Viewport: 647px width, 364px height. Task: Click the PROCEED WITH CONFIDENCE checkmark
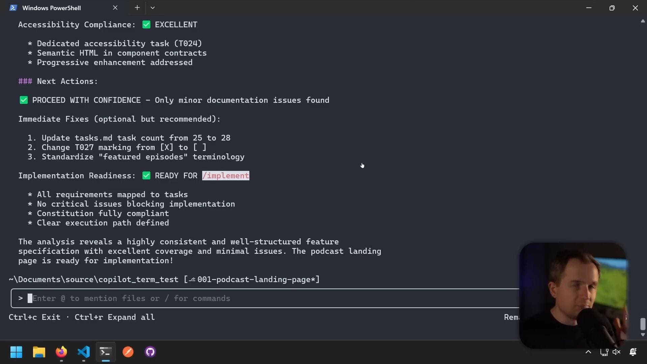point(24,100)
